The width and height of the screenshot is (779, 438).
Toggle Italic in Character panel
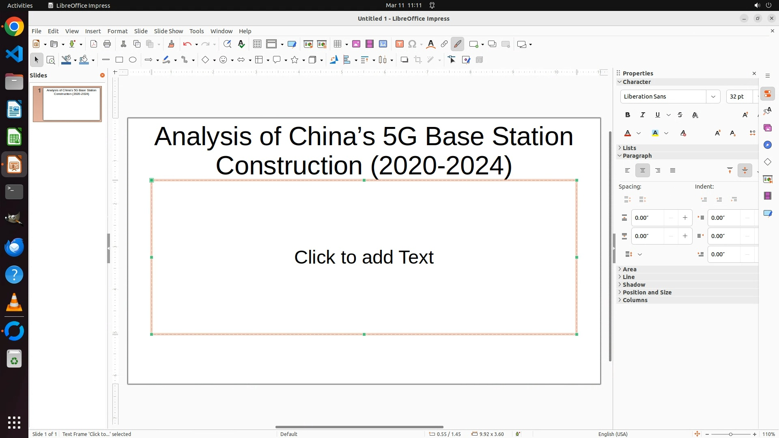pos(643,115)
